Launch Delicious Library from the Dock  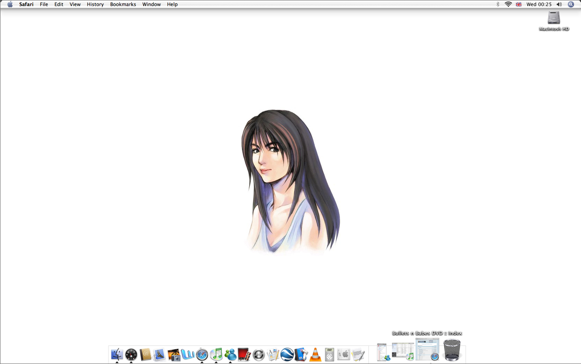301,354
